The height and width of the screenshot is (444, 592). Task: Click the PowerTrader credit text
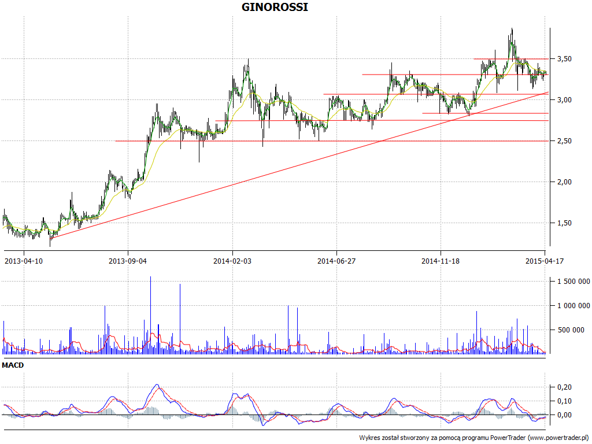tap(474, 438)
